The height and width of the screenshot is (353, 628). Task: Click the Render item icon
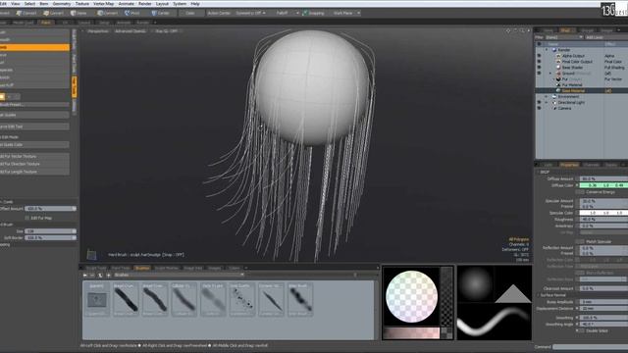pyautogui.click(x=553, y=50)
